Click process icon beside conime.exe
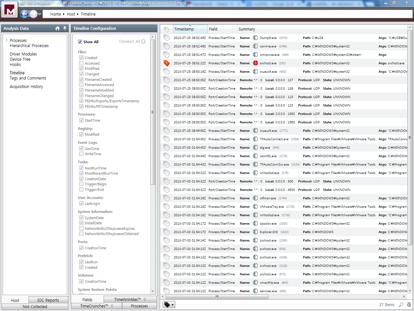This screenshot has height=311, width=414. (256, 46)
